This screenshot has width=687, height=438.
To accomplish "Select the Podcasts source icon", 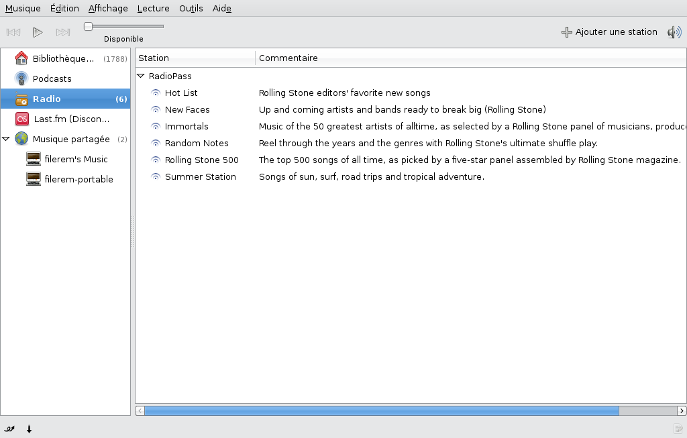I will 21,78.
